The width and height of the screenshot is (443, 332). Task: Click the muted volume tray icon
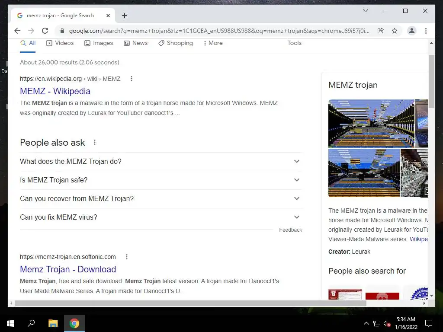click(x=387, y=323)
